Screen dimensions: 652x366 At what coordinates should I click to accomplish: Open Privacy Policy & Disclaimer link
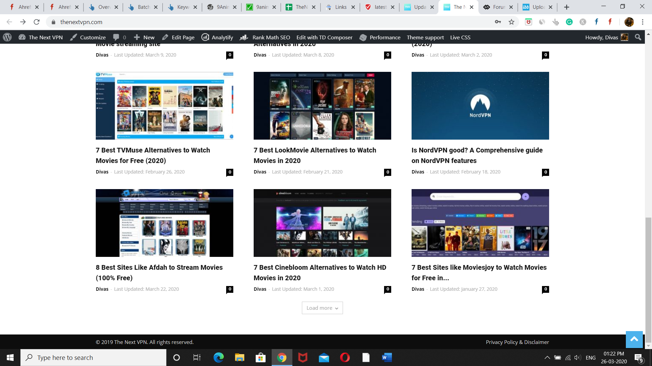517,342
